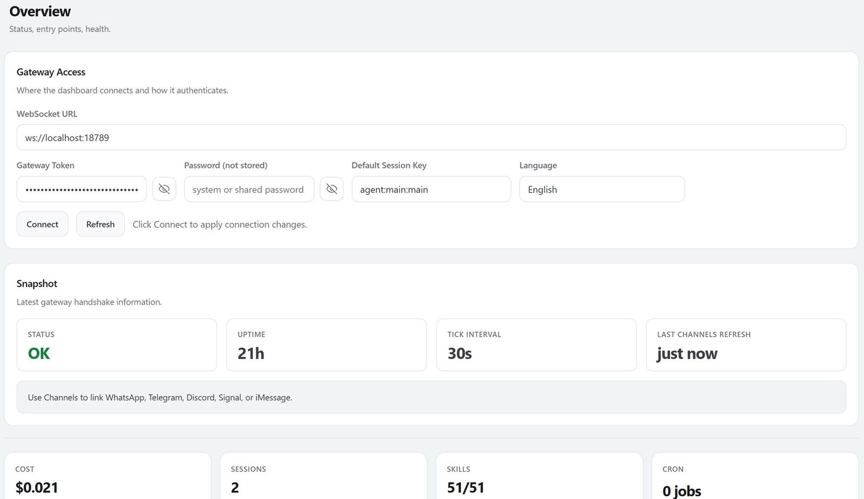Open the Language dropdown set to English
The image size is (864, 499).
(602, 190)
